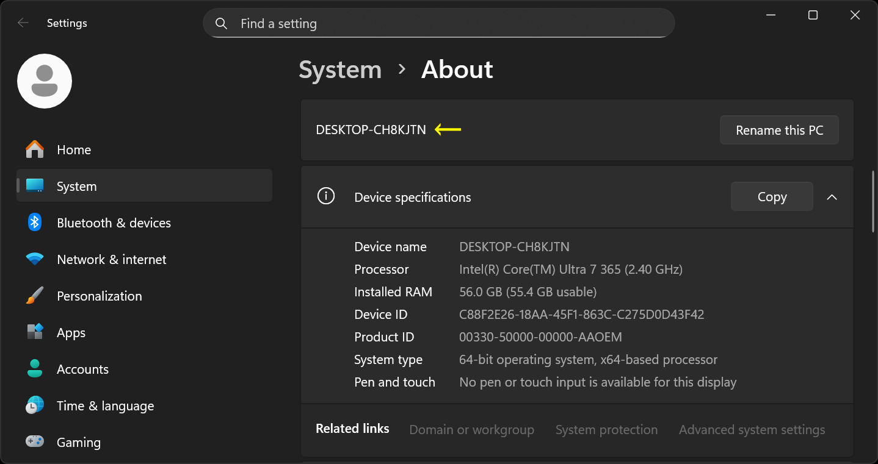Open Advanced system settings
This screenshot has height=464, width=878.
tap(752, 429)
